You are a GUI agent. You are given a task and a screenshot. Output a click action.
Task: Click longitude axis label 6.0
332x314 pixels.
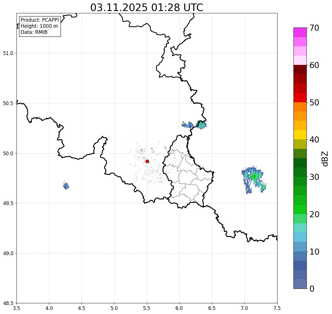(179, 308)
